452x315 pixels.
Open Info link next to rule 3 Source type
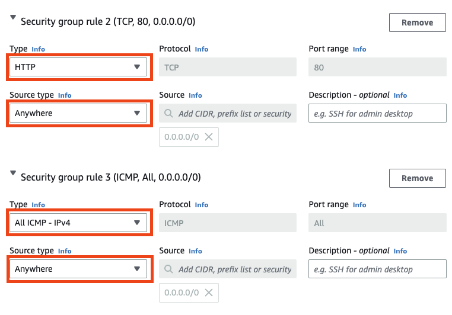65,251
